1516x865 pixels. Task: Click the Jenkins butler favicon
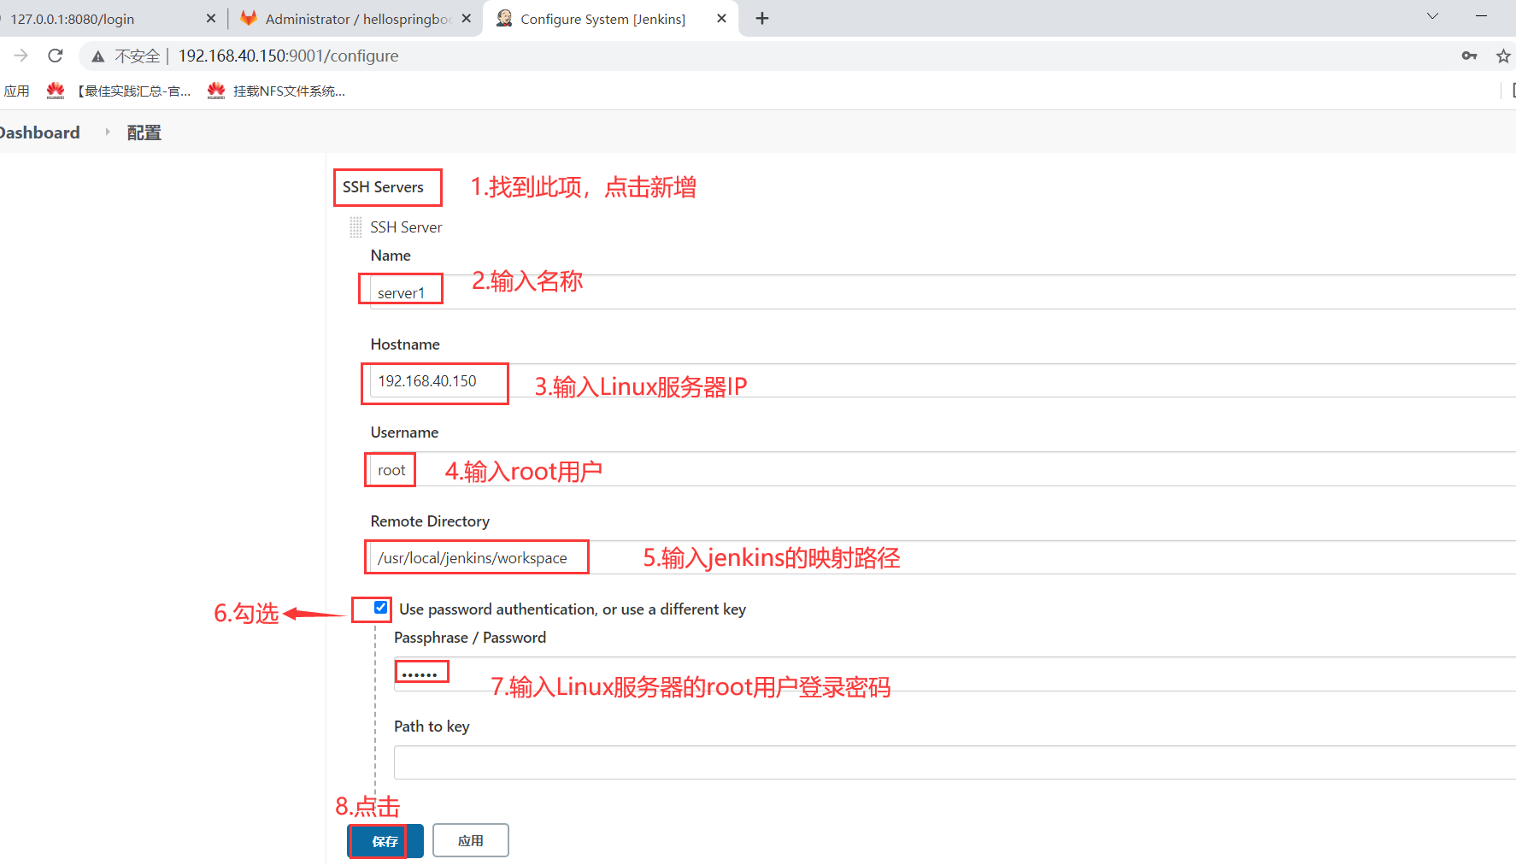(x=504, y=18)
